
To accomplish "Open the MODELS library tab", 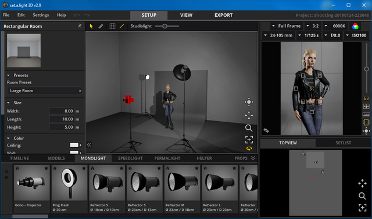I will (x=56, y=158).
